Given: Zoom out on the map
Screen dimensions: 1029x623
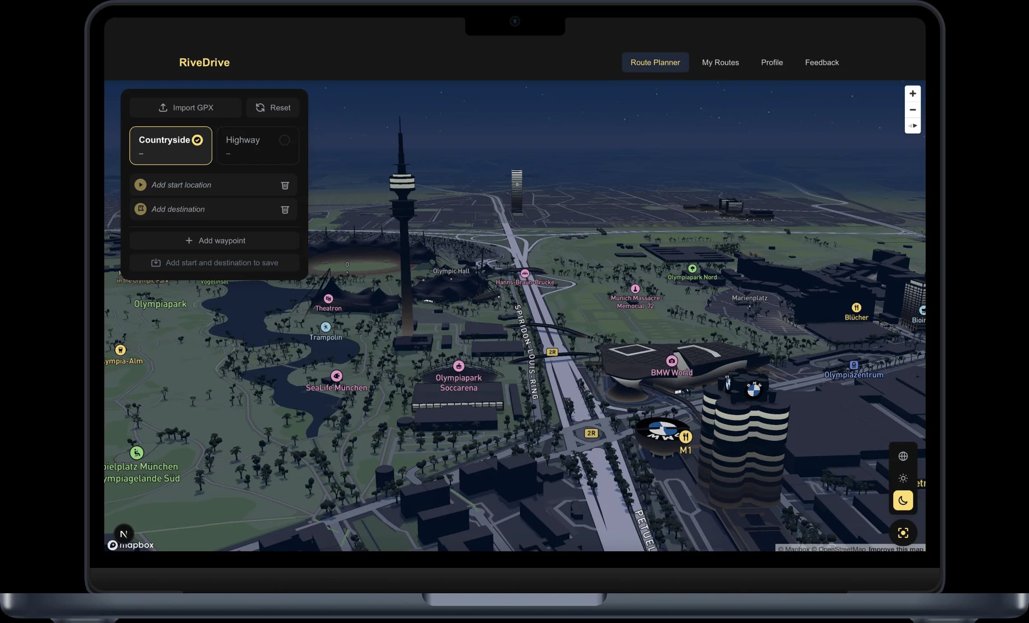Looking at the screenshot, I should pyautogui.click(x=913, y=110).
